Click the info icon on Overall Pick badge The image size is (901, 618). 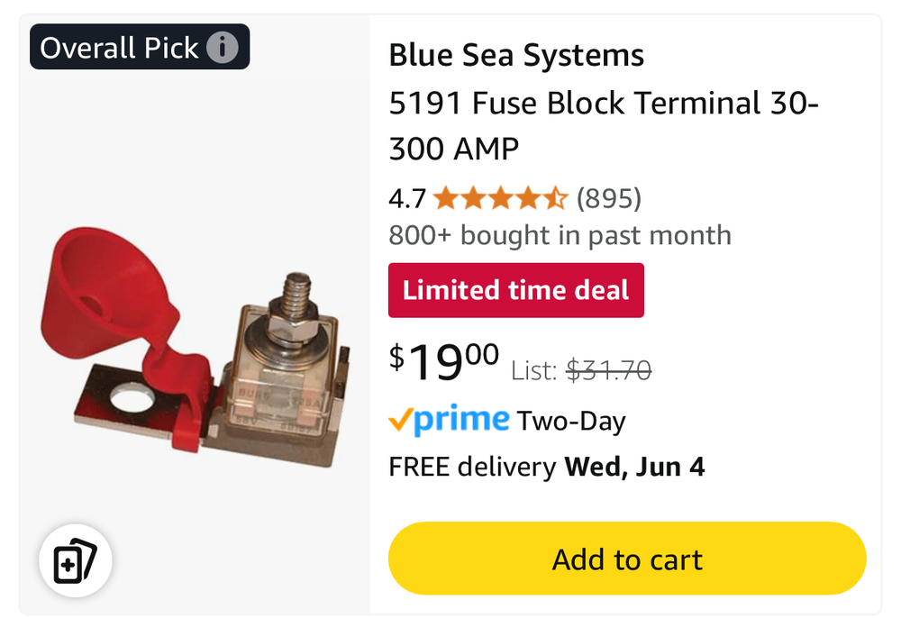223,48
